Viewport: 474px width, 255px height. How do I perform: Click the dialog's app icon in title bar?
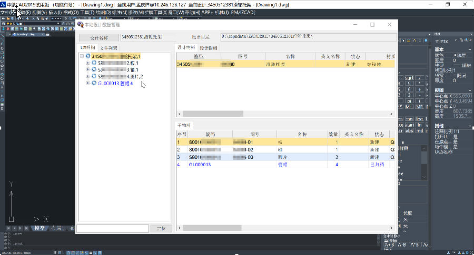80,24
